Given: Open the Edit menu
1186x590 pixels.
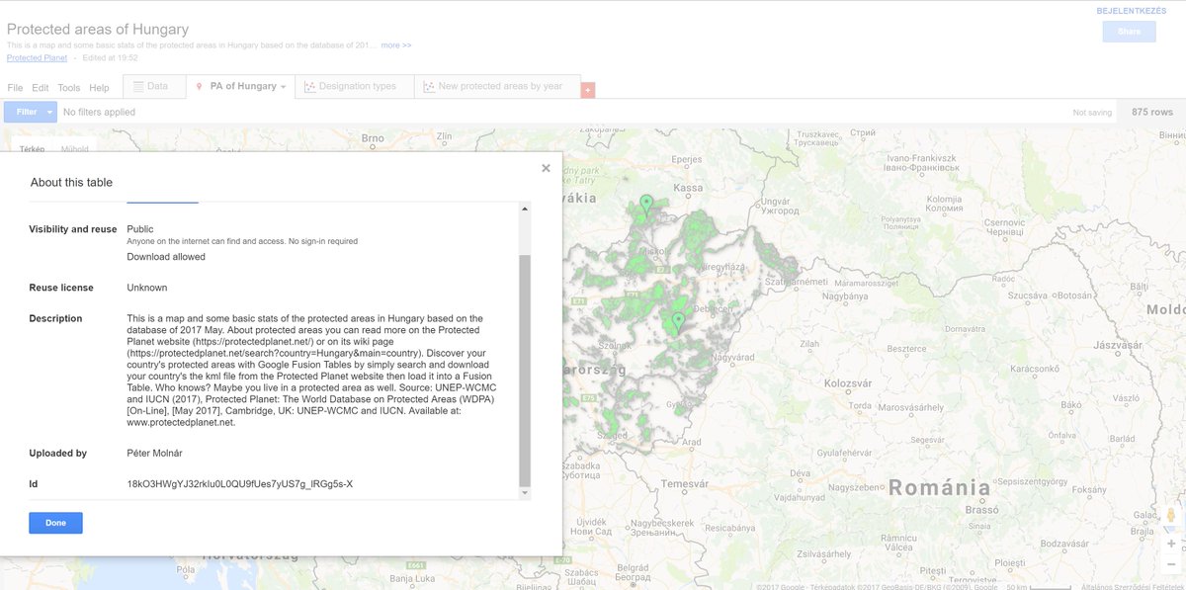Looking at the screenshot, I should click(x=41, y=88).
